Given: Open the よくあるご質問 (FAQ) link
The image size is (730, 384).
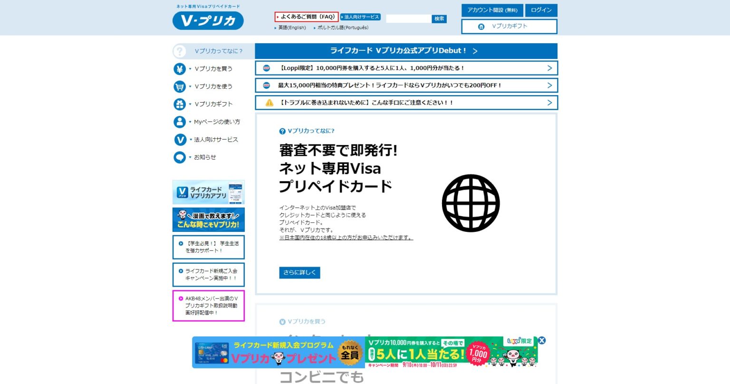Looking at the screenshot, I should point(307,17).
